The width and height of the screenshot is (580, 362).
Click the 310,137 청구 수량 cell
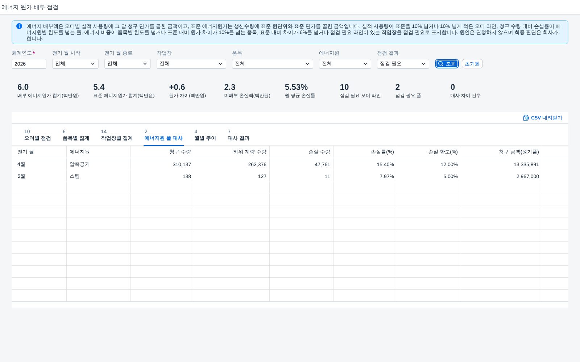(x=162, y=164)
